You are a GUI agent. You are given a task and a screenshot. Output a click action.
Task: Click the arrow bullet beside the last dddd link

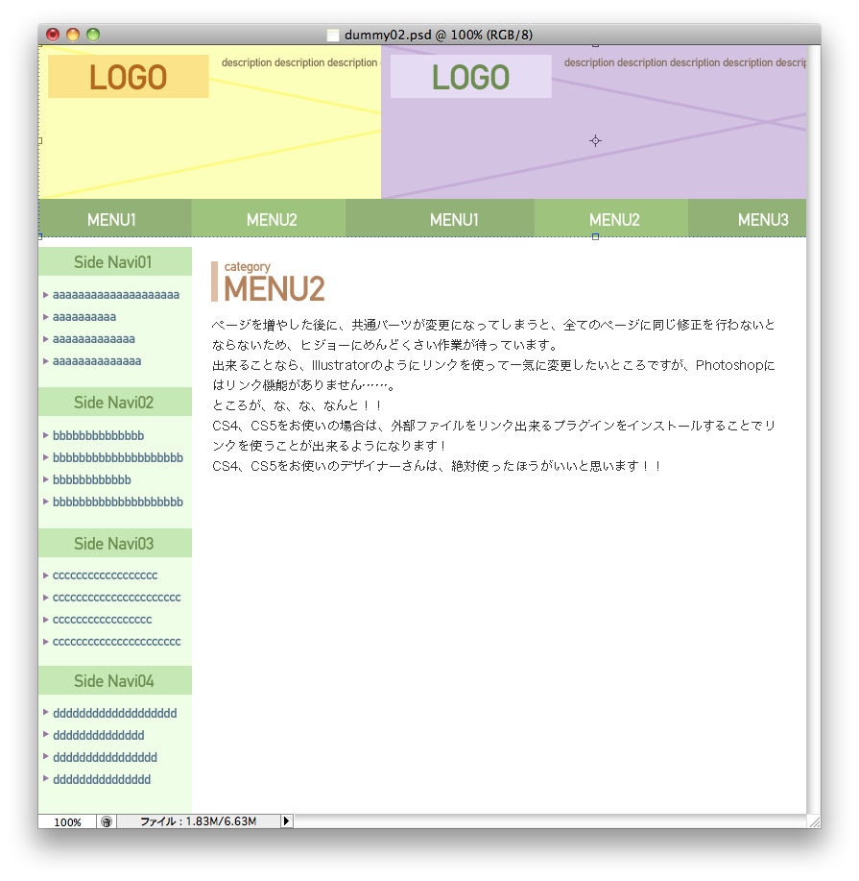pyautogui.click(x=45, y=779)
